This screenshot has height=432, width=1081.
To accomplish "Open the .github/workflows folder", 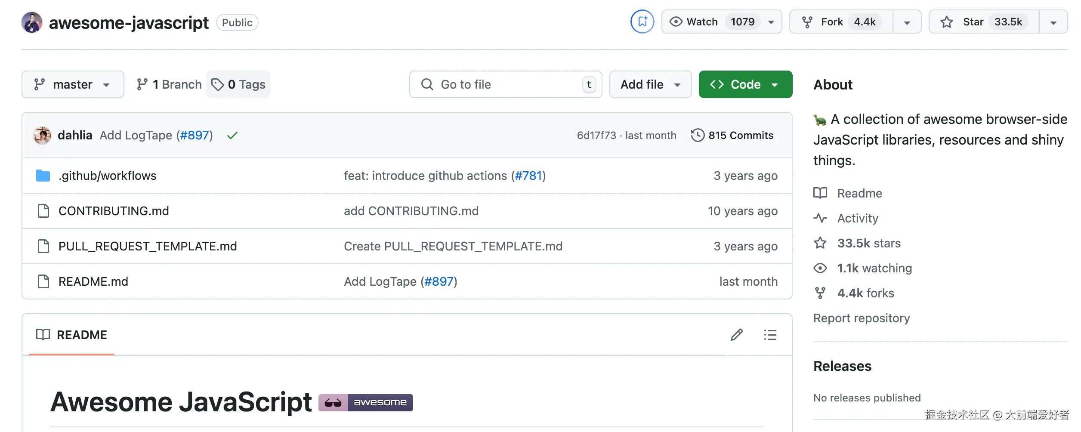I will coord(107,176).
